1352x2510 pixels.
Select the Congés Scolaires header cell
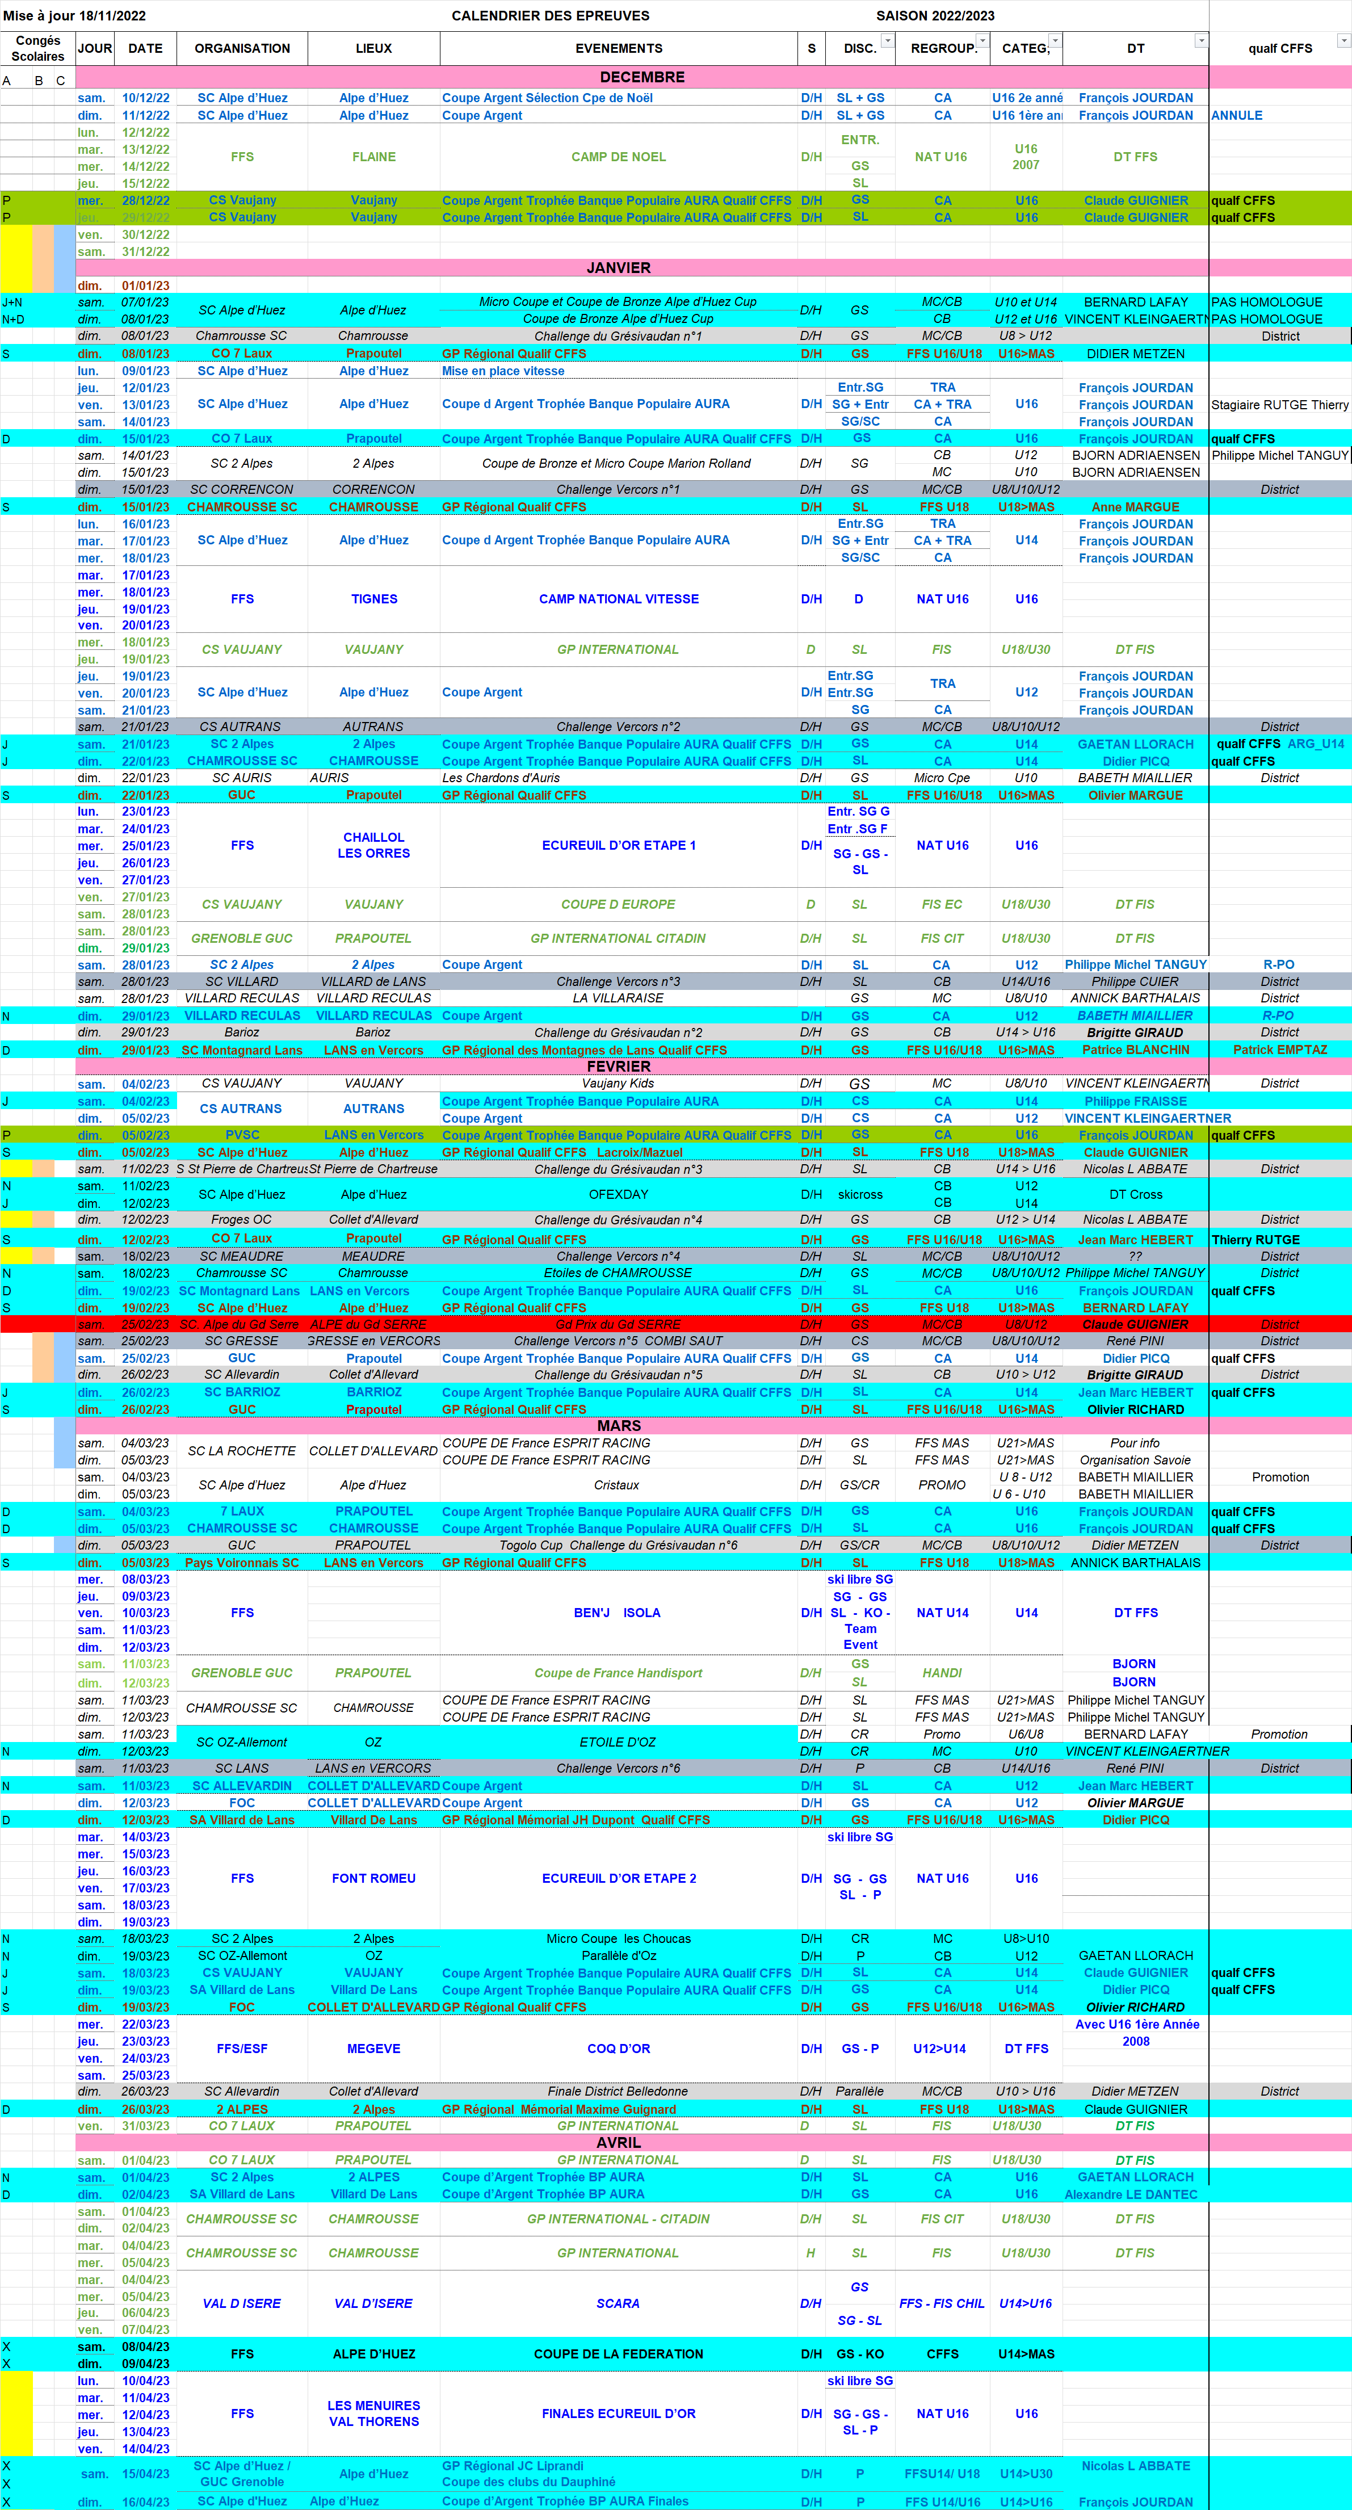point(38,49)
